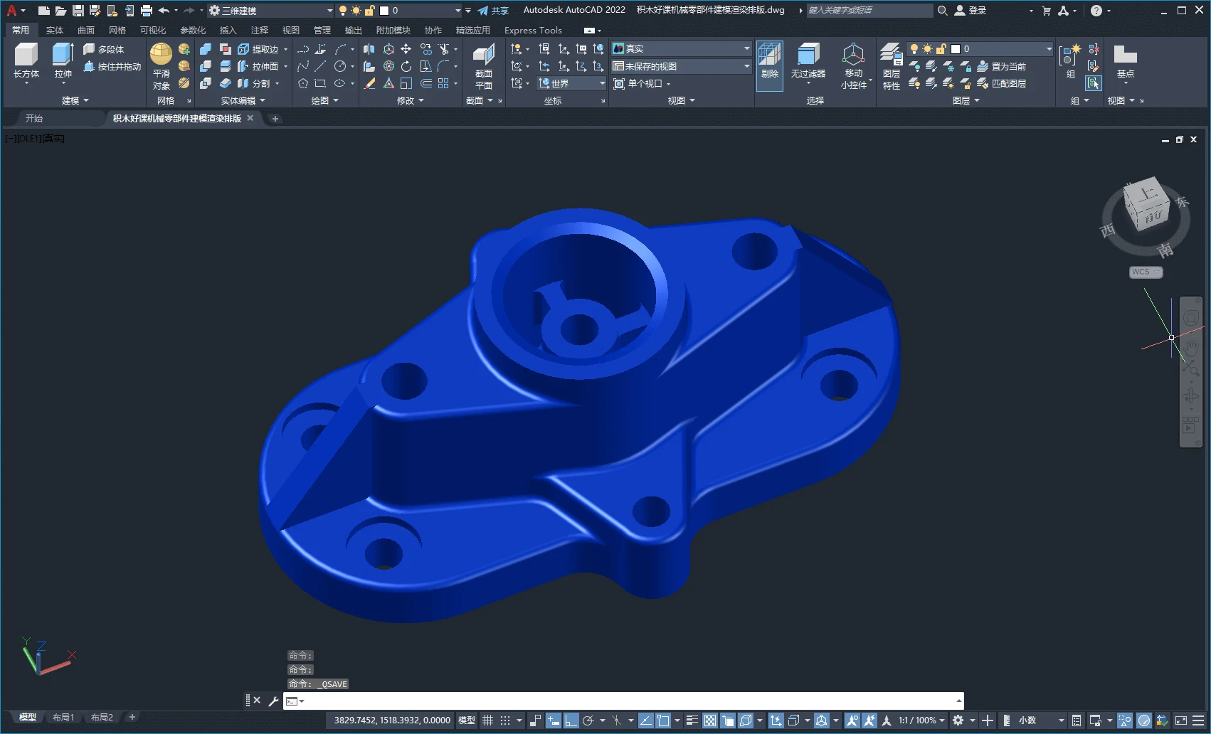The height and width of the screenshot is (734, 1211).
Task: Toggle ortho mode in status bar
Action: click(571, 720)
